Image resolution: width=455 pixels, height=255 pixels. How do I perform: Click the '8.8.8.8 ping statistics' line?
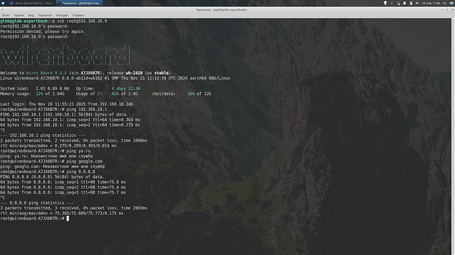37,203
